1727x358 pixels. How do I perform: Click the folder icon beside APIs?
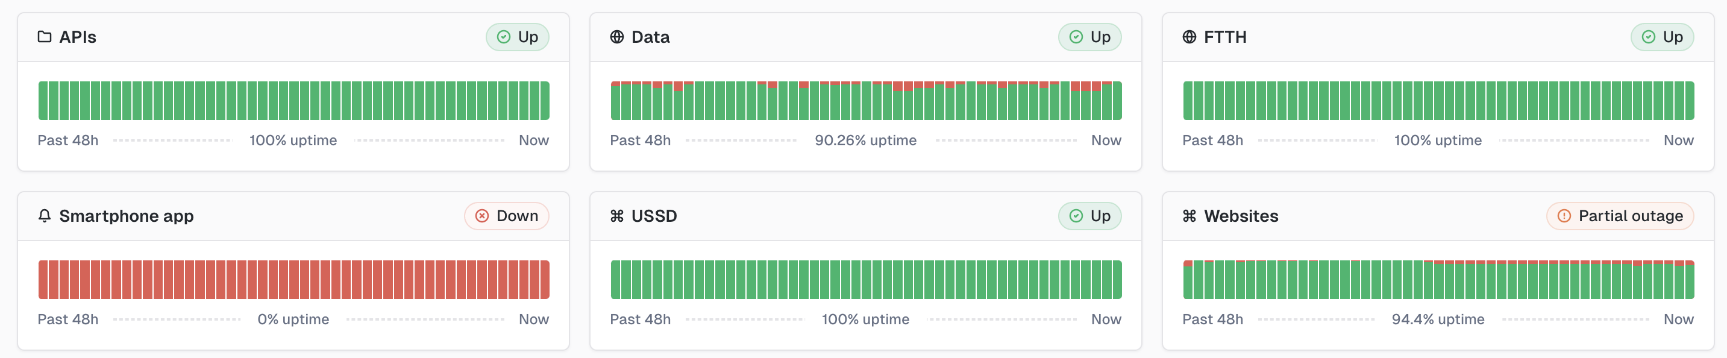44,37
